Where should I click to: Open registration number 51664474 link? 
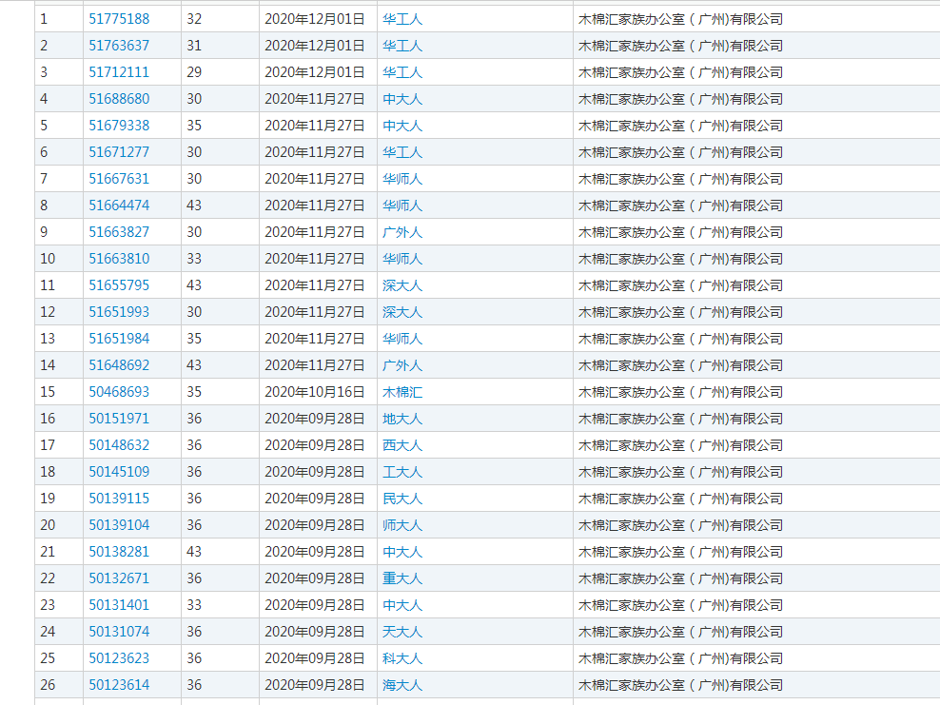click(119, 206)
